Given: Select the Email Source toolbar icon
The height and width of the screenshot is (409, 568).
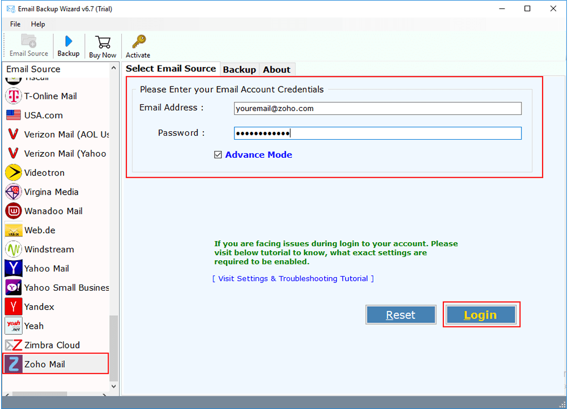Looking at the screenshot, I should [28, 45].
